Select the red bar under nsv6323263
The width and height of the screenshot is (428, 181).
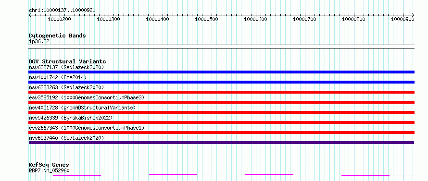(221, 92)
